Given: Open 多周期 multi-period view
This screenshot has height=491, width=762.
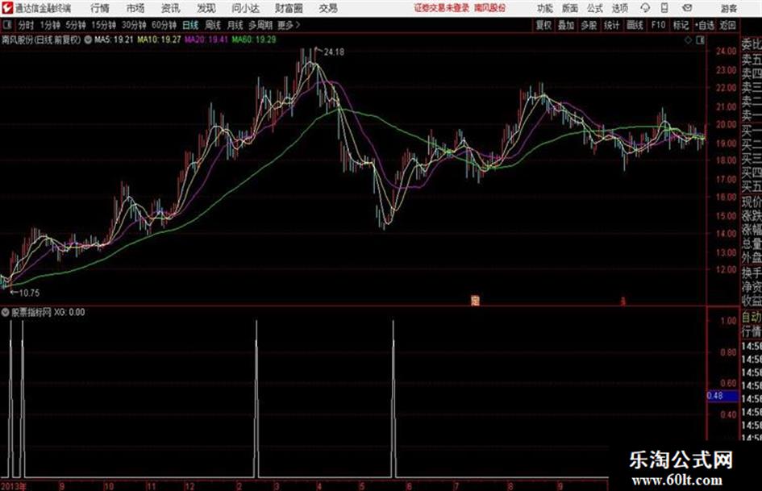Looking at the screenshot, I should (260, 25).
